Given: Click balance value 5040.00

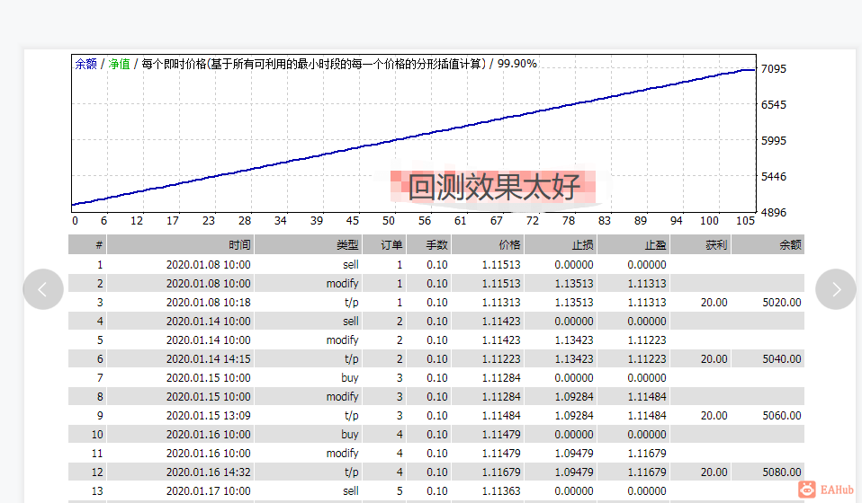Looking at the screenshot, I should [782, 358].
